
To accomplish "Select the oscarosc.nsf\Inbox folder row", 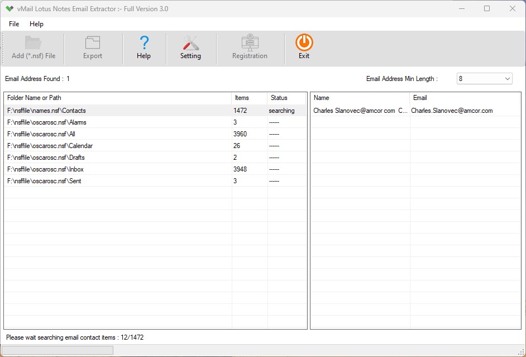I will pos(155,169).
